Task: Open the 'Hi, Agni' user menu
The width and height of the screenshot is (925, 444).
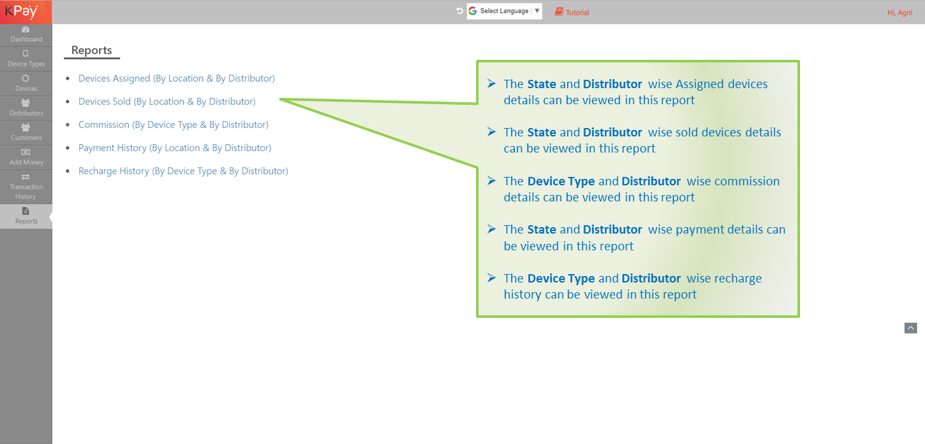Action: (x=899, y=12)
